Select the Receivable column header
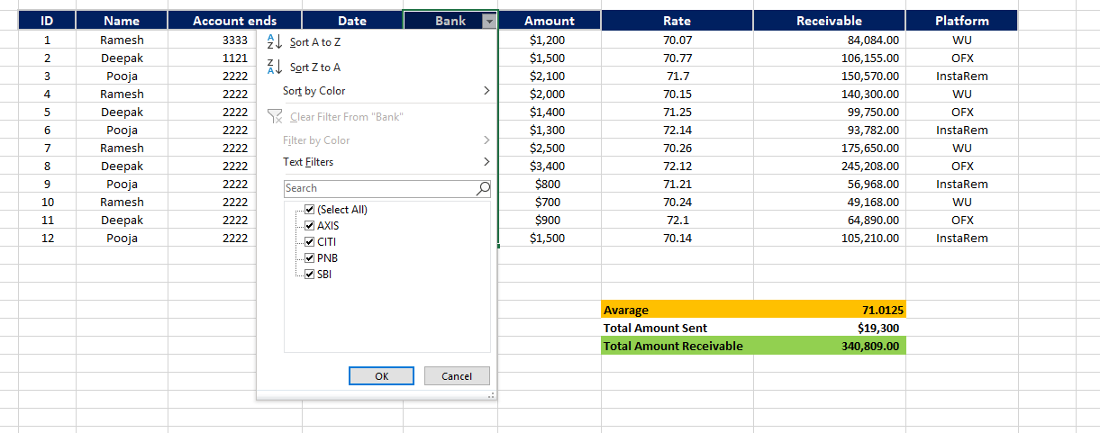 (830, 21)
